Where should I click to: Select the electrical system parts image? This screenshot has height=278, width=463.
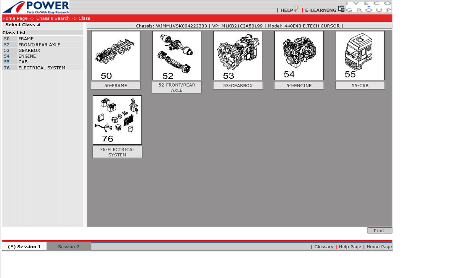click(x=117, y=120)
